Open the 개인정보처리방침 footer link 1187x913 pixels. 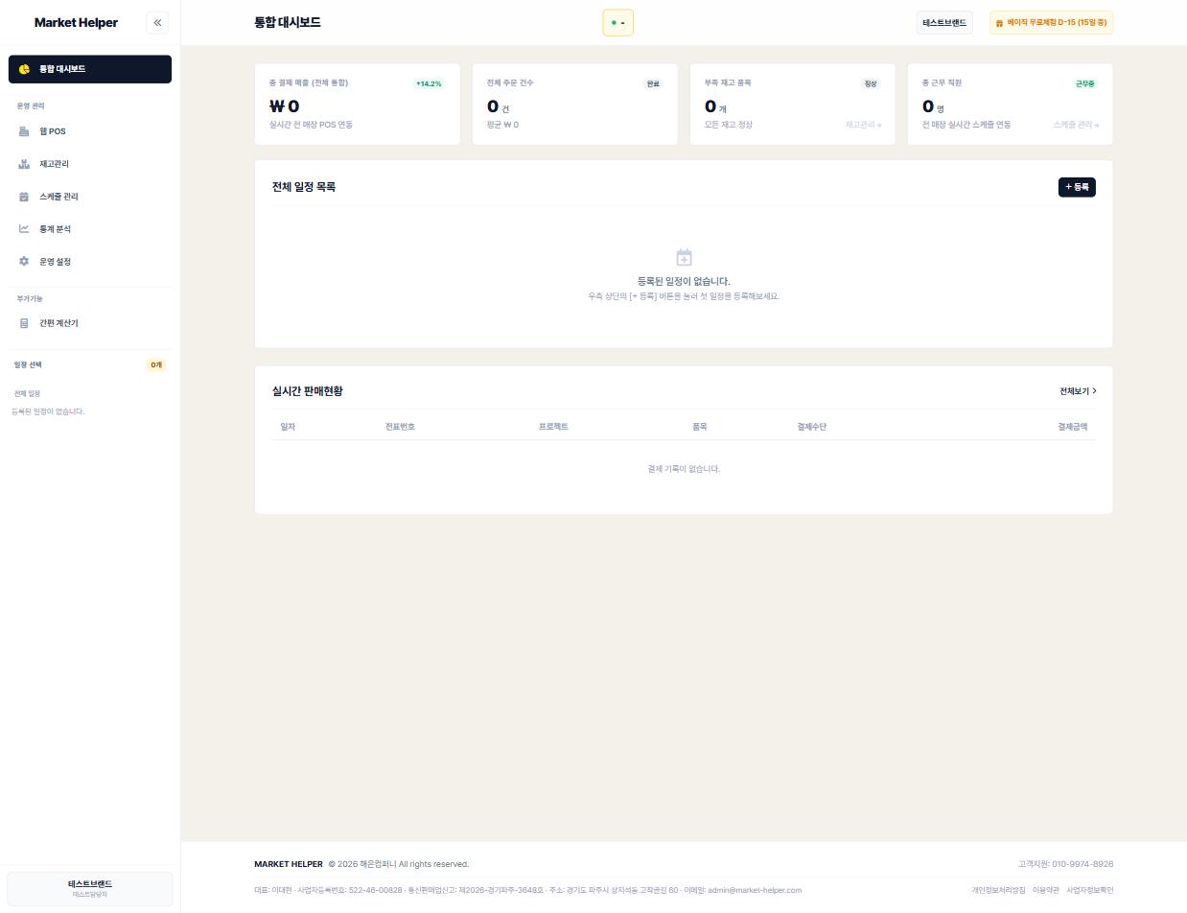pyautogui.click(x=998, y=890)
